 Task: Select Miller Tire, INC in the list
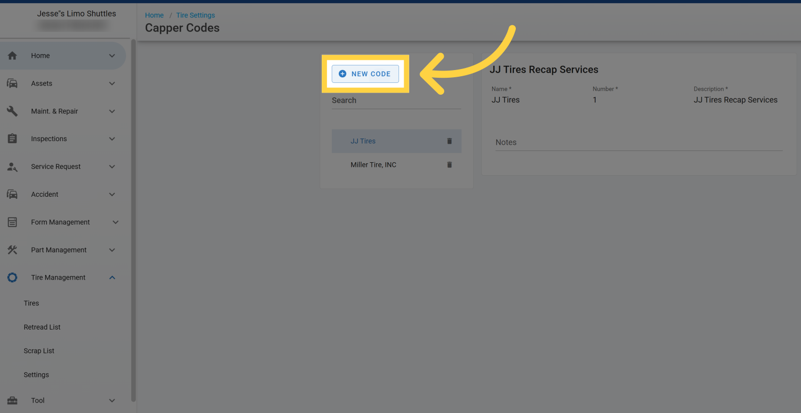coord(373,165)
